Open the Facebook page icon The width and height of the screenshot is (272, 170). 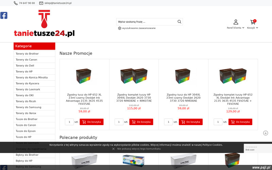coord(4,15)
